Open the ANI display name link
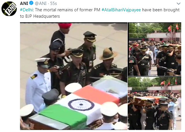 click(24, 3)
